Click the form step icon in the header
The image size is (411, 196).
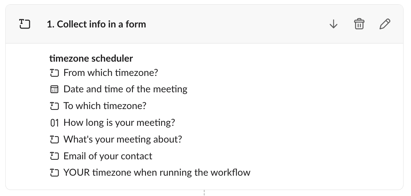[x=24, y=24]
